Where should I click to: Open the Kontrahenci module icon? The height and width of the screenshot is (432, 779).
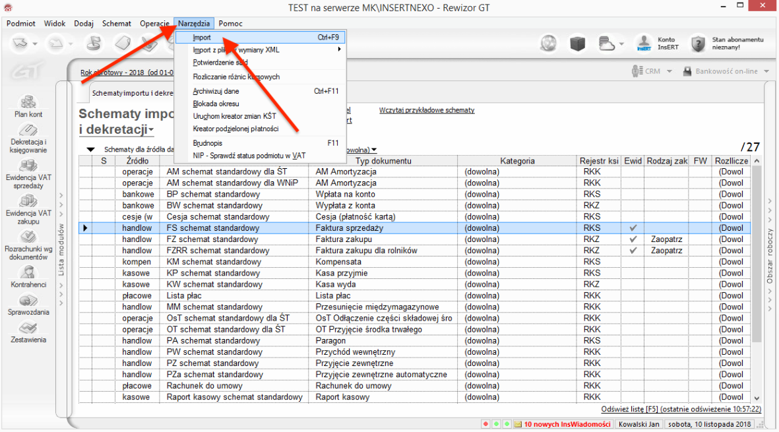28,272
